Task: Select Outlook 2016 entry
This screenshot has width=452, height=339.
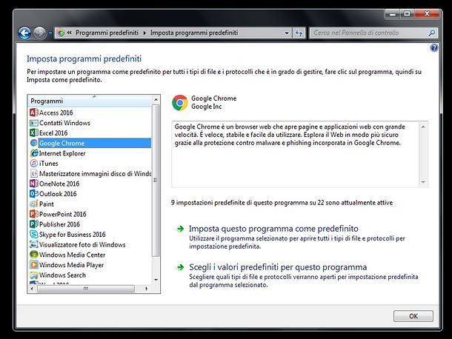Action: point(58,193)
